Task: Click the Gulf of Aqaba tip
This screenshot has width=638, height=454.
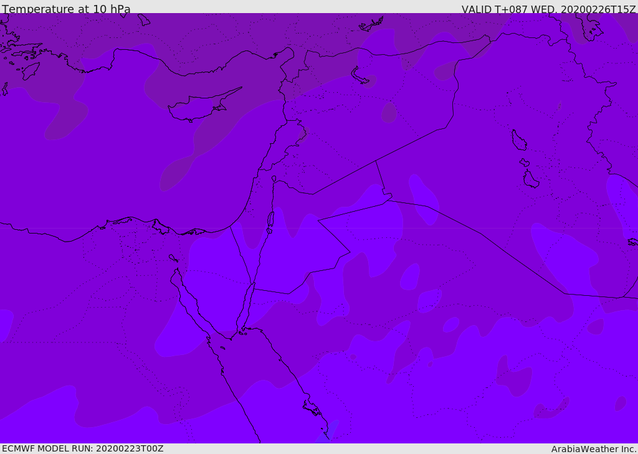Action: [x=254, y=285]
